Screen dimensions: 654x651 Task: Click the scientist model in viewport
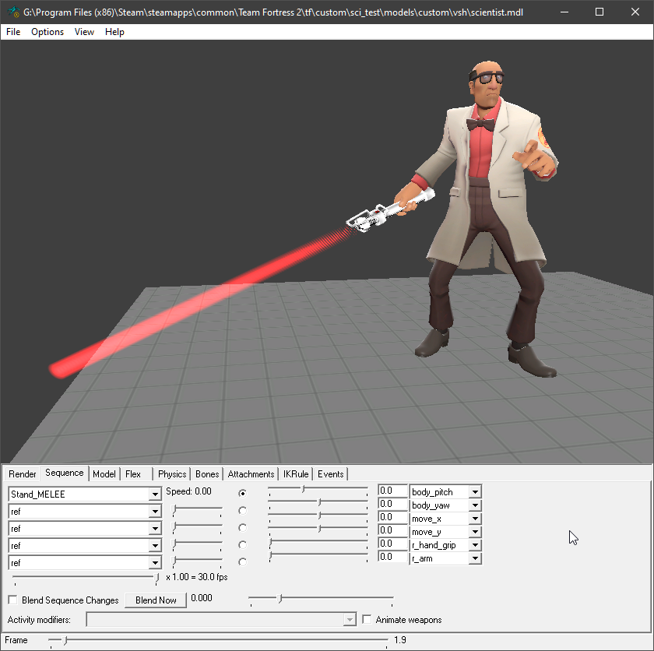coord(486,200)
